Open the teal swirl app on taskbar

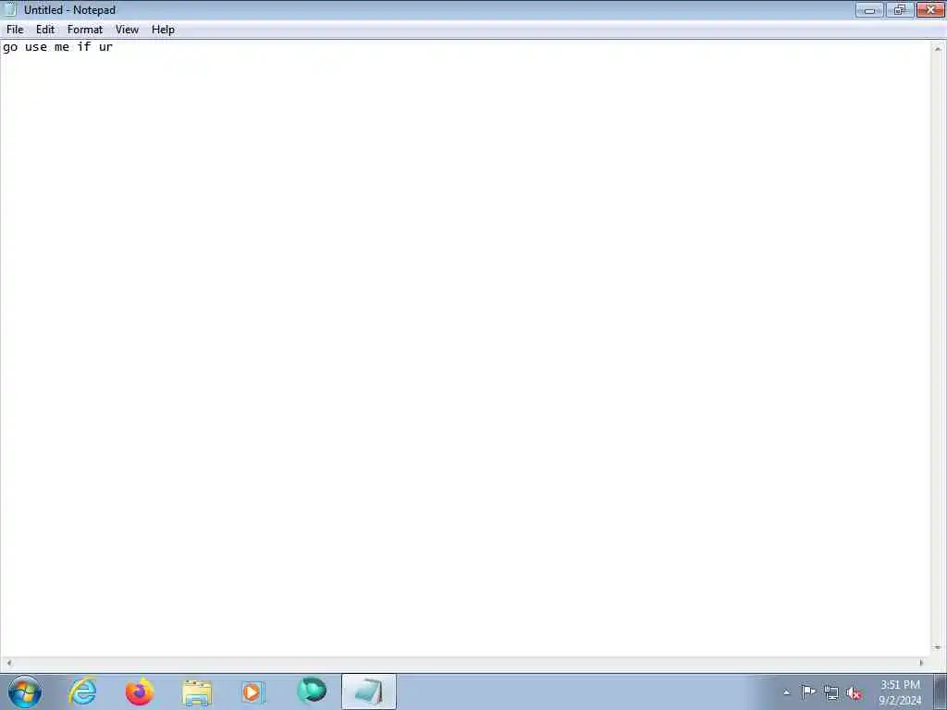pos(312,691)
